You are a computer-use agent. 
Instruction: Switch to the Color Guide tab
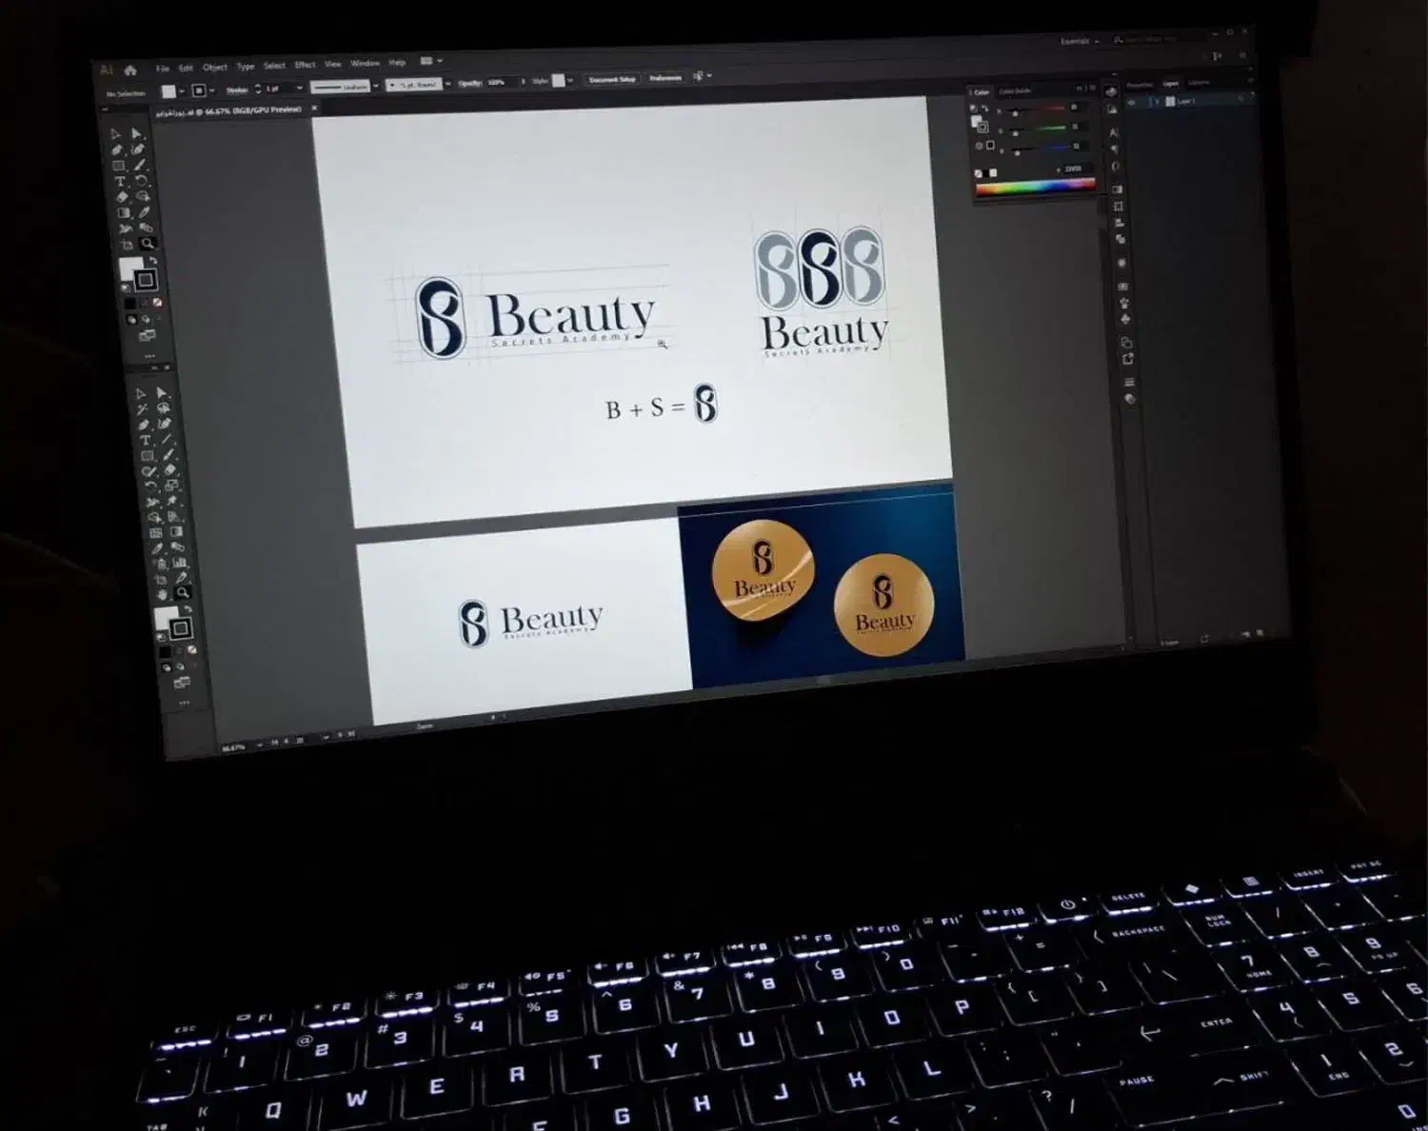pyautogui.click(x=1015, y=91)
